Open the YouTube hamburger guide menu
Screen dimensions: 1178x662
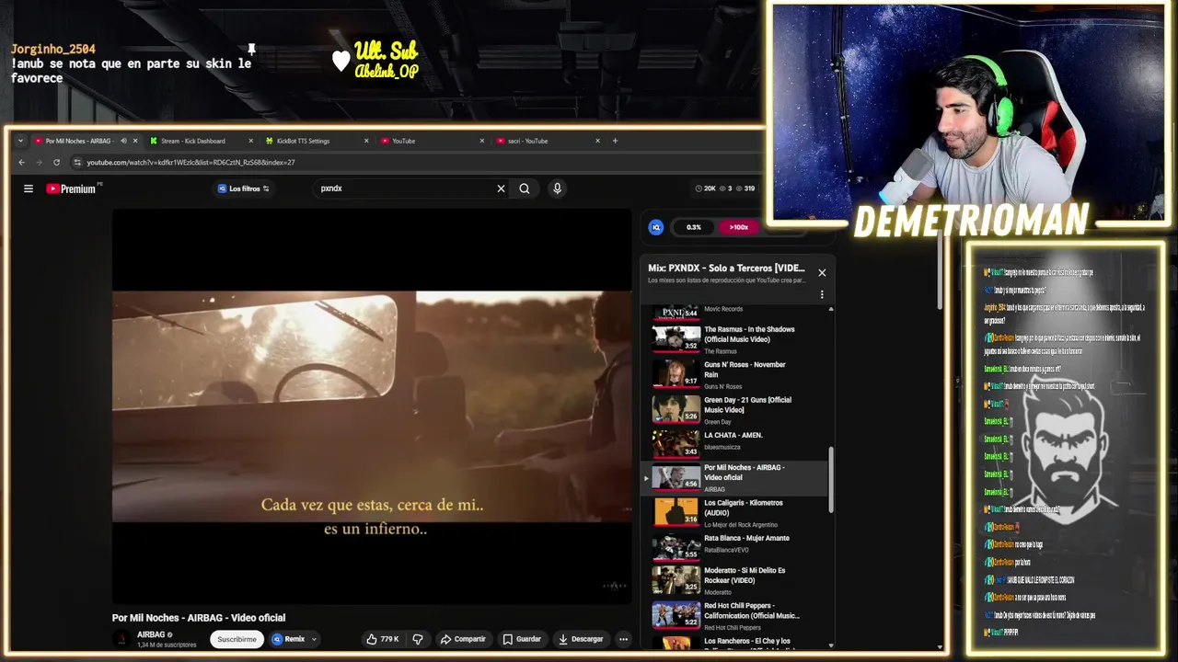click(29, 188)
